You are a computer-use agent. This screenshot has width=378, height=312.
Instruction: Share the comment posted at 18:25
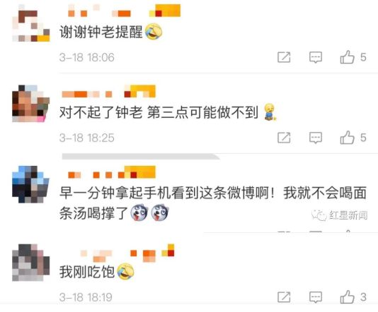[284, 138]
